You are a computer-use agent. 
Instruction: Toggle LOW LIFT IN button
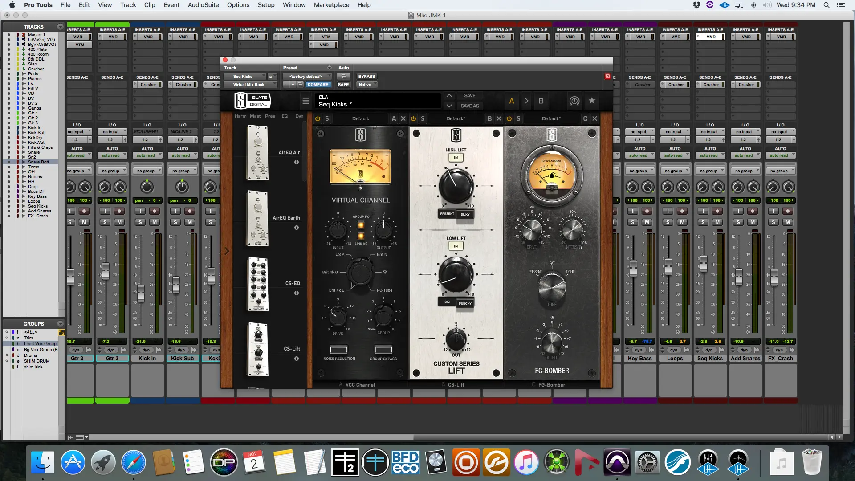click(x=456, y=246)
